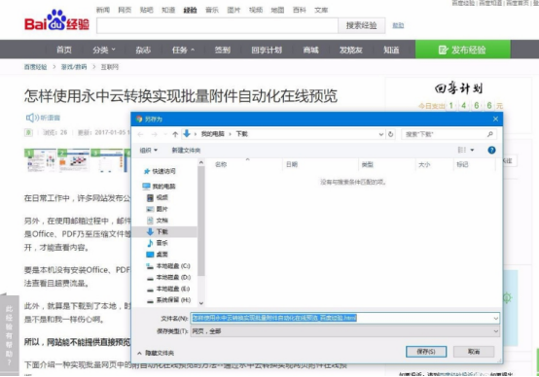The image size is (539, 377).
Task: Click the Save (保存) button
Action: (426, 352)
